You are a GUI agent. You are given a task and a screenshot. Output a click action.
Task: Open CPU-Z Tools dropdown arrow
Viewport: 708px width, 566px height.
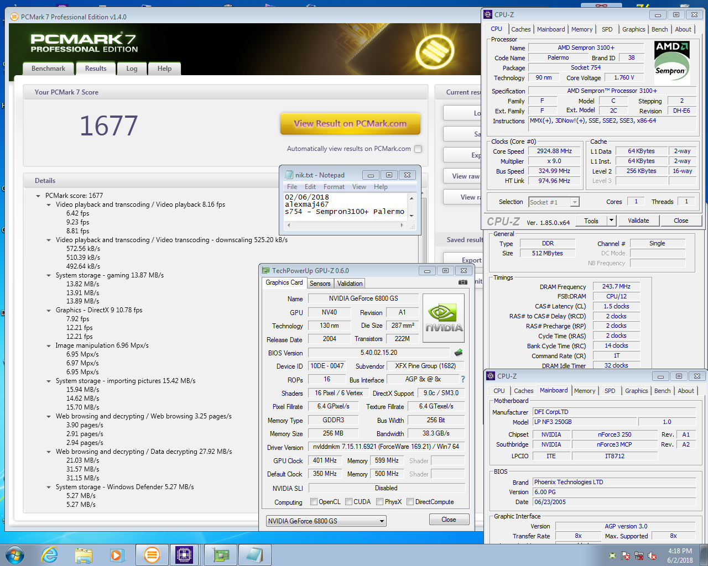[611, 221]
